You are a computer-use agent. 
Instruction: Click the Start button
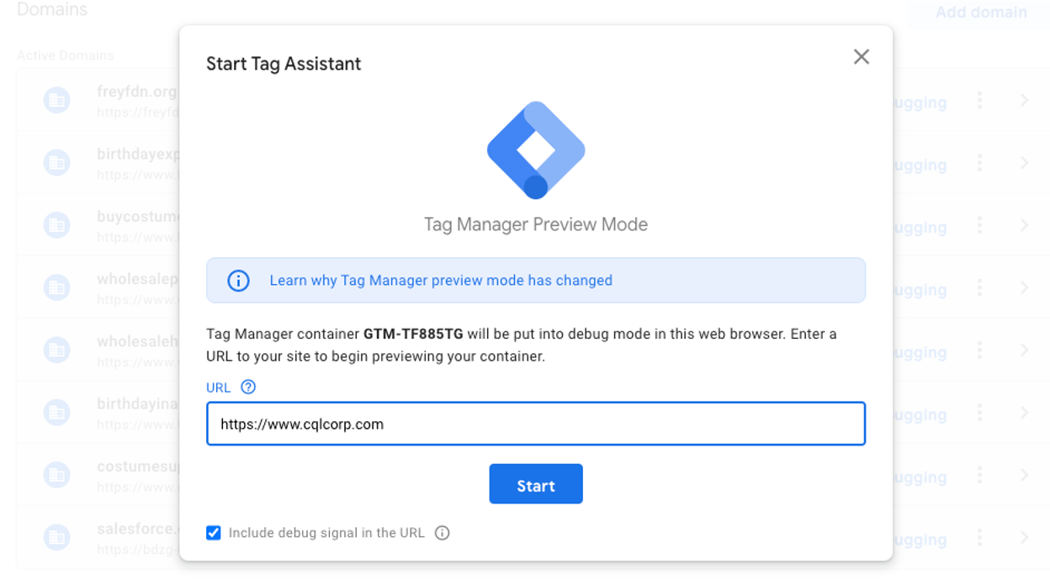coord(536,484)
